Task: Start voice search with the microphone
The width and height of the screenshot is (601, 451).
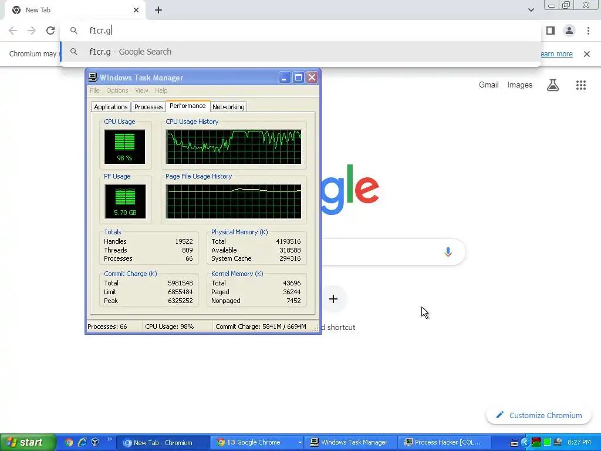Action: tap(448, 252)
